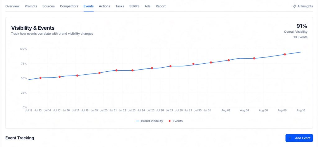Click the 'Jul 20' x-axis date label
This screenshot has width=318, height=147.
coord(104,110)
